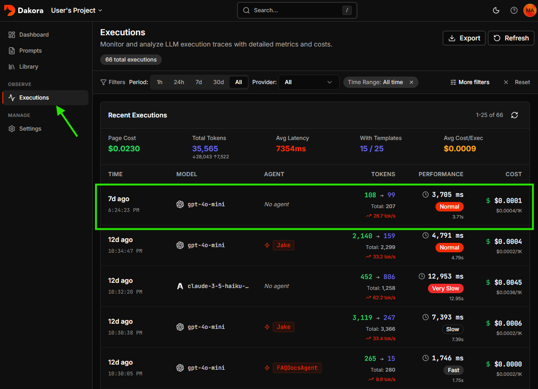The image size is (538, 389).
Task: Click the 10:30:05 PM timestamp
Action: tap(125, 373)
